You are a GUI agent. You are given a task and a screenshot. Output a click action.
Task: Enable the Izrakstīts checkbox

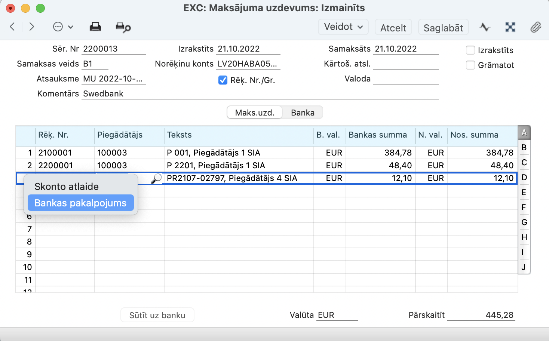(x=470, y=50)
